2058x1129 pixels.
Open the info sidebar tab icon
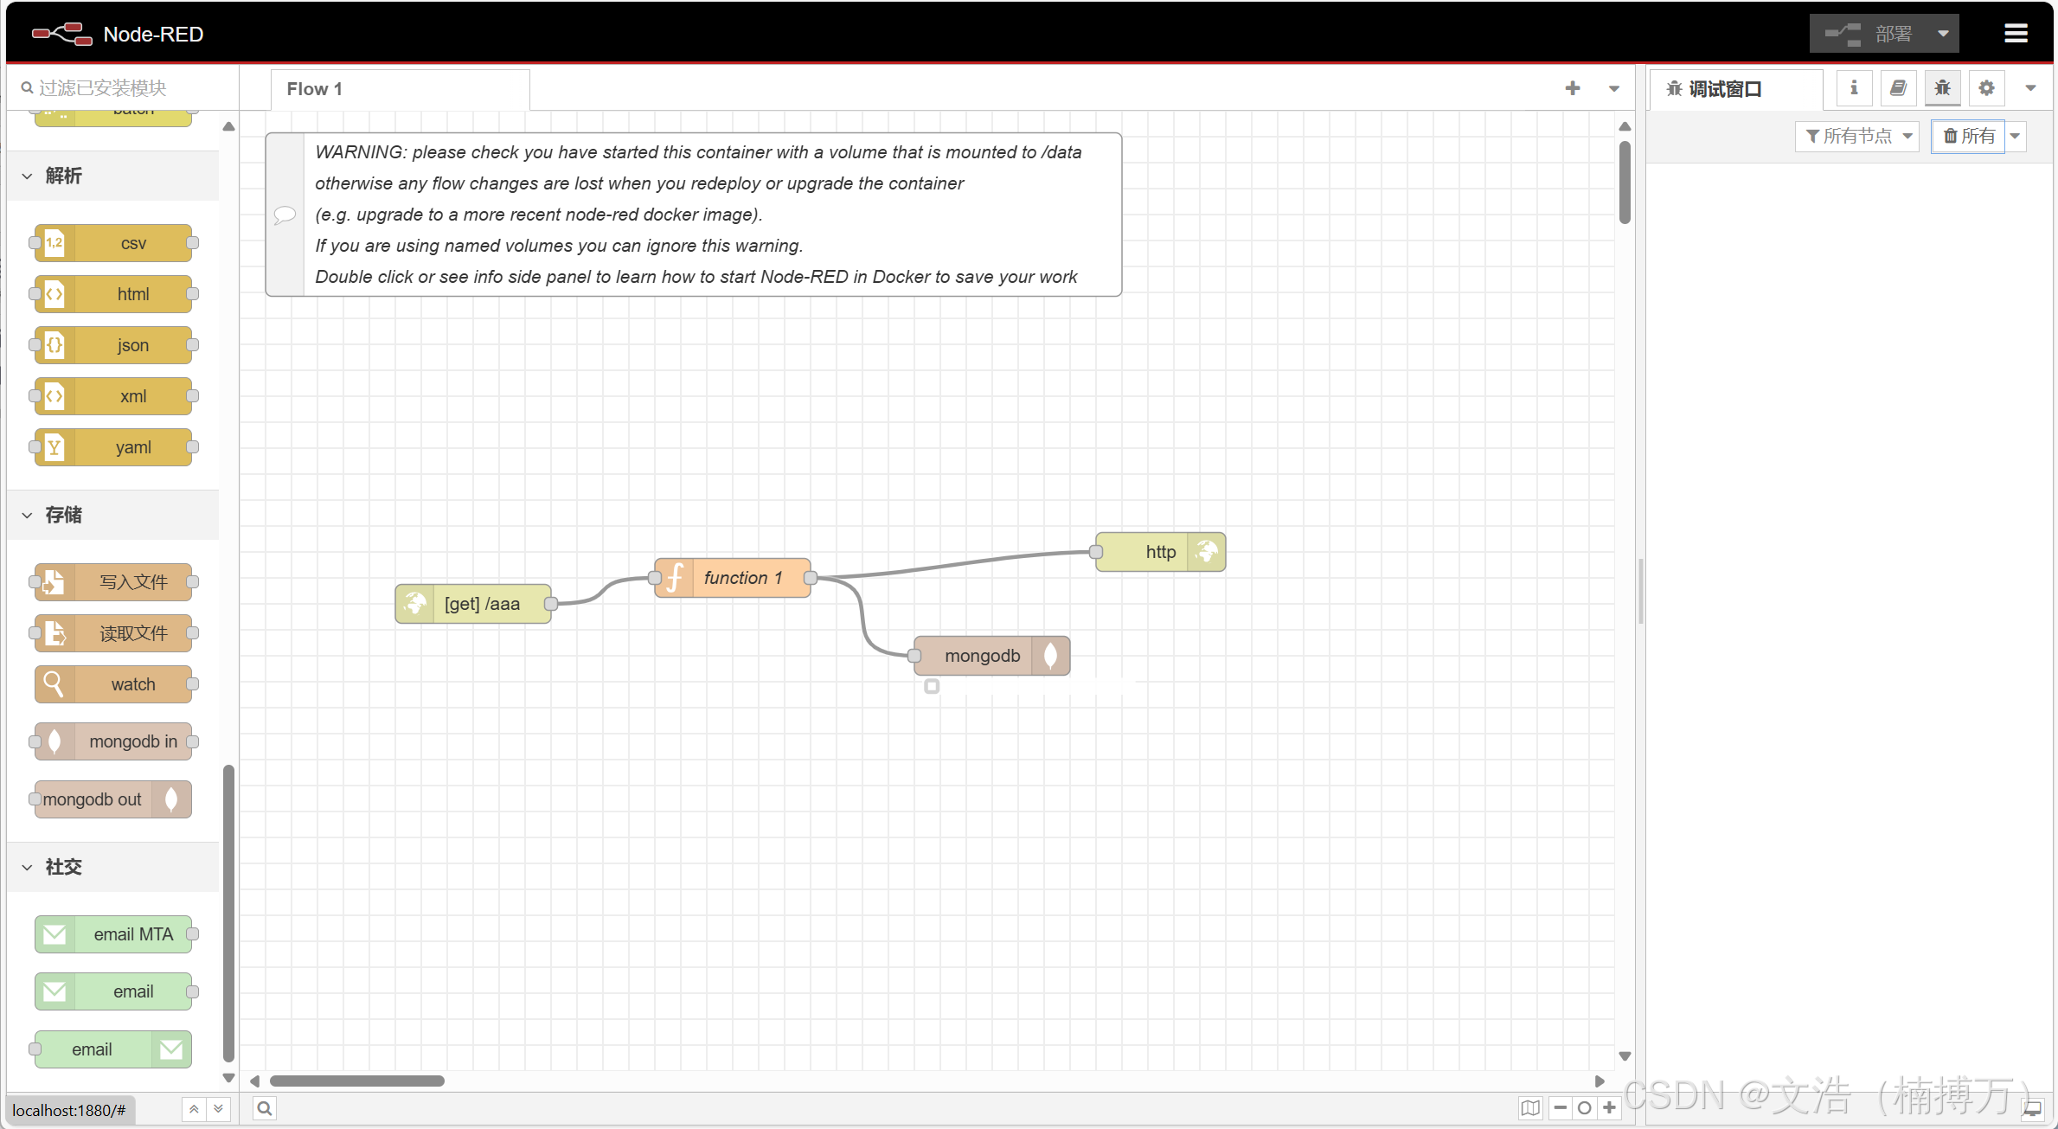(x=1853, y=88)
